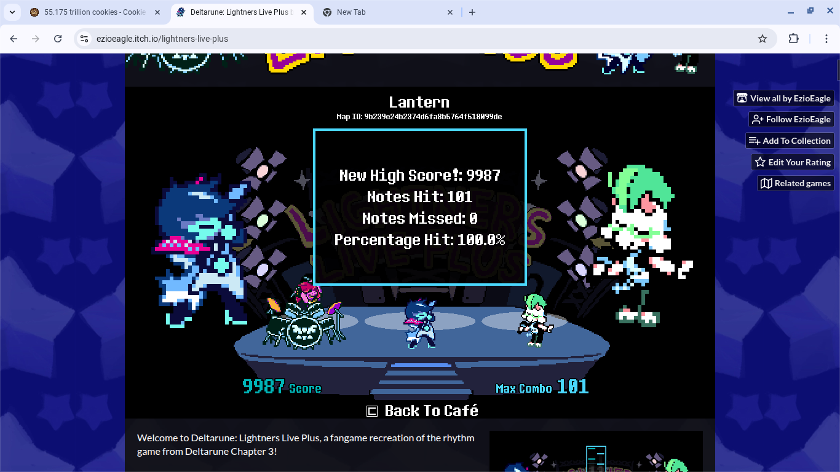
Task: Open a new browser tab with the plus button
Action: coord(472,12)
